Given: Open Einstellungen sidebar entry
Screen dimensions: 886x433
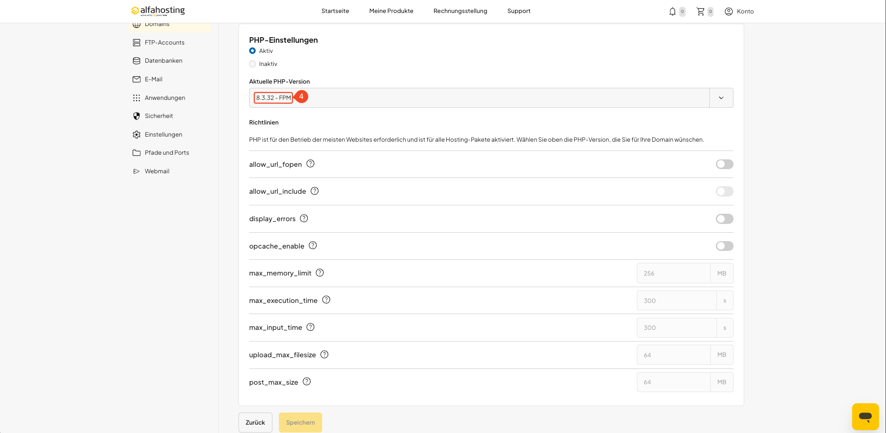Looking at the screenshot, I should 164,134.
